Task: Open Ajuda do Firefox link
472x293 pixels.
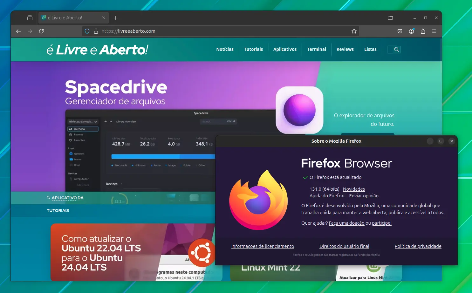Action: click(x=327, y=196)
